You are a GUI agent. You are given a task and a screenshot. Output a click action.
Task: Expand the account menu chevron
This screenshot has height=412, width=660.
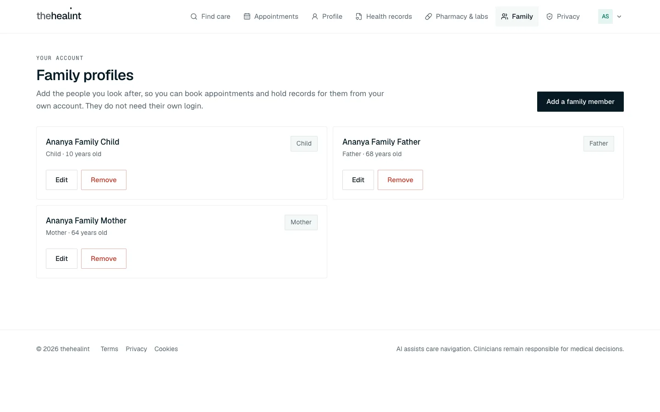[x=619, y=16]
